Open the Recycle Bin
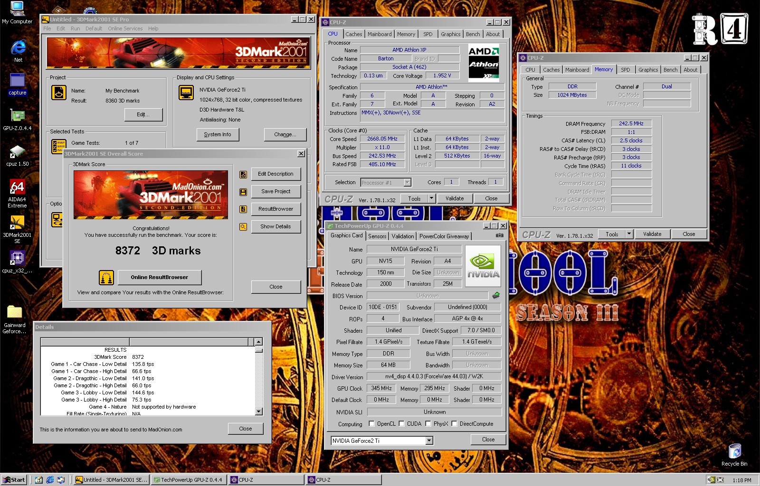Viewport: 760px width, 486px height. 734,451
